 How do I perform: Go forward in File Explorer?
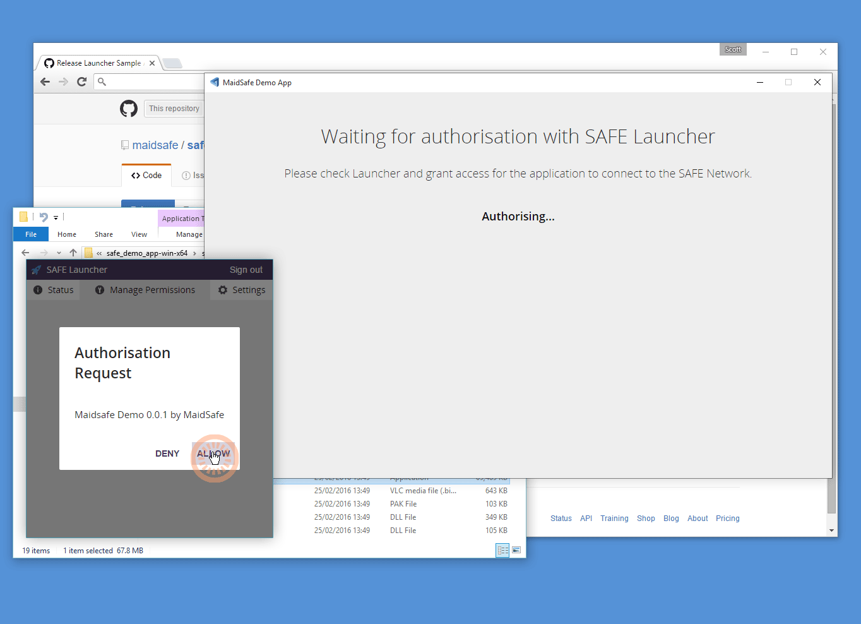click(44, 253)
